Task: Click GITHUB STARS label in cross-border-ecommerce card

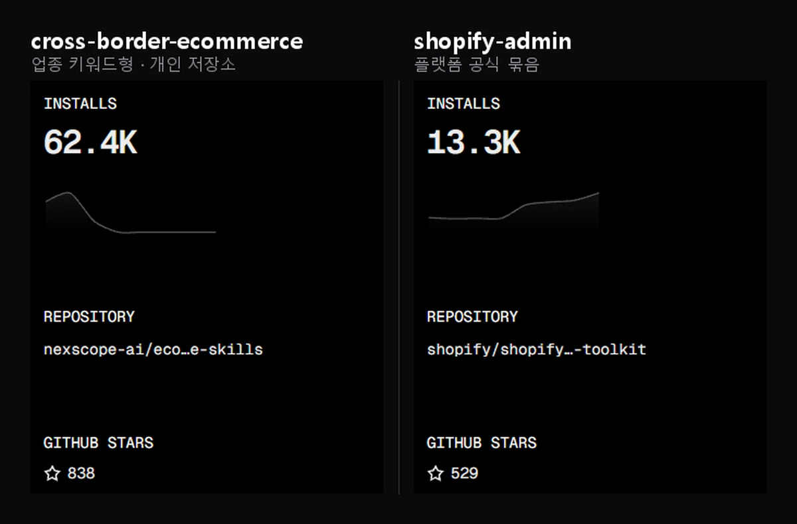Action: [98, 443]
